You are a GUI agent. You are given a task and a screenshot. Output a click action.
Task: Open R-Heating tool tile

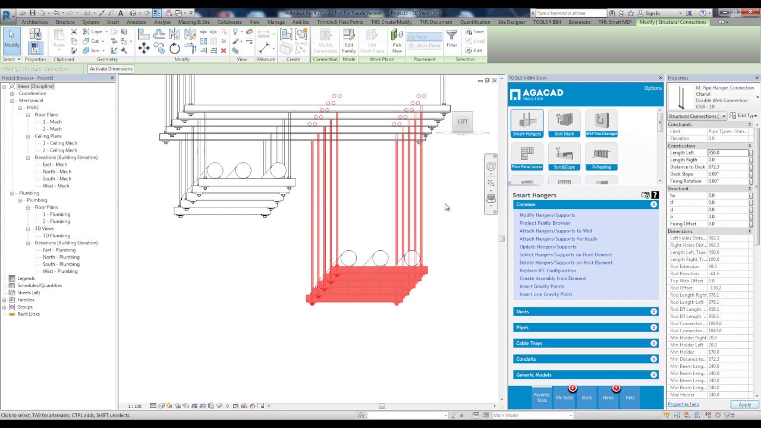(x=602, y=157)
